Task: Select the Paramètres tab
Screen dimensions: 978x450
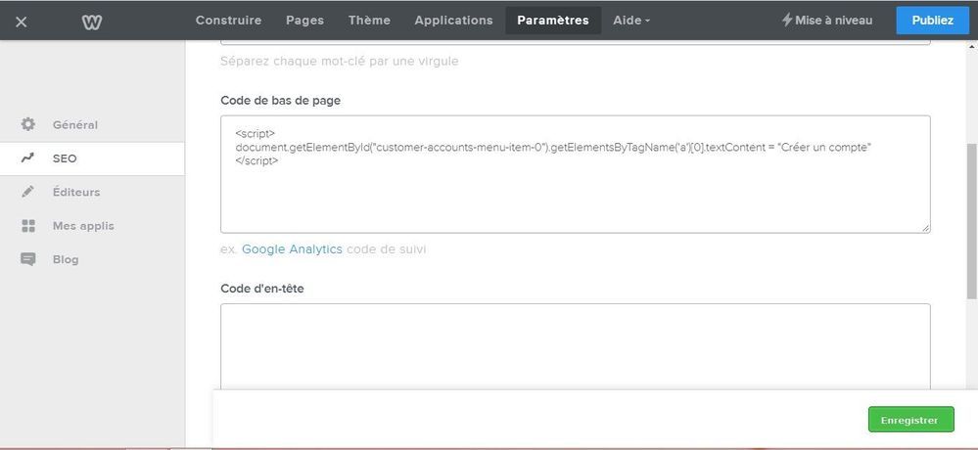Action: coord(553,20)
